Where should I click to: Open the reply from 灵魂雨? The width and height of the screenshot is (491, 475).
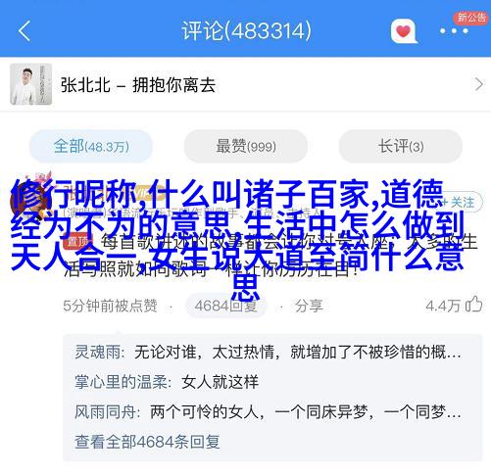(268, 353)
